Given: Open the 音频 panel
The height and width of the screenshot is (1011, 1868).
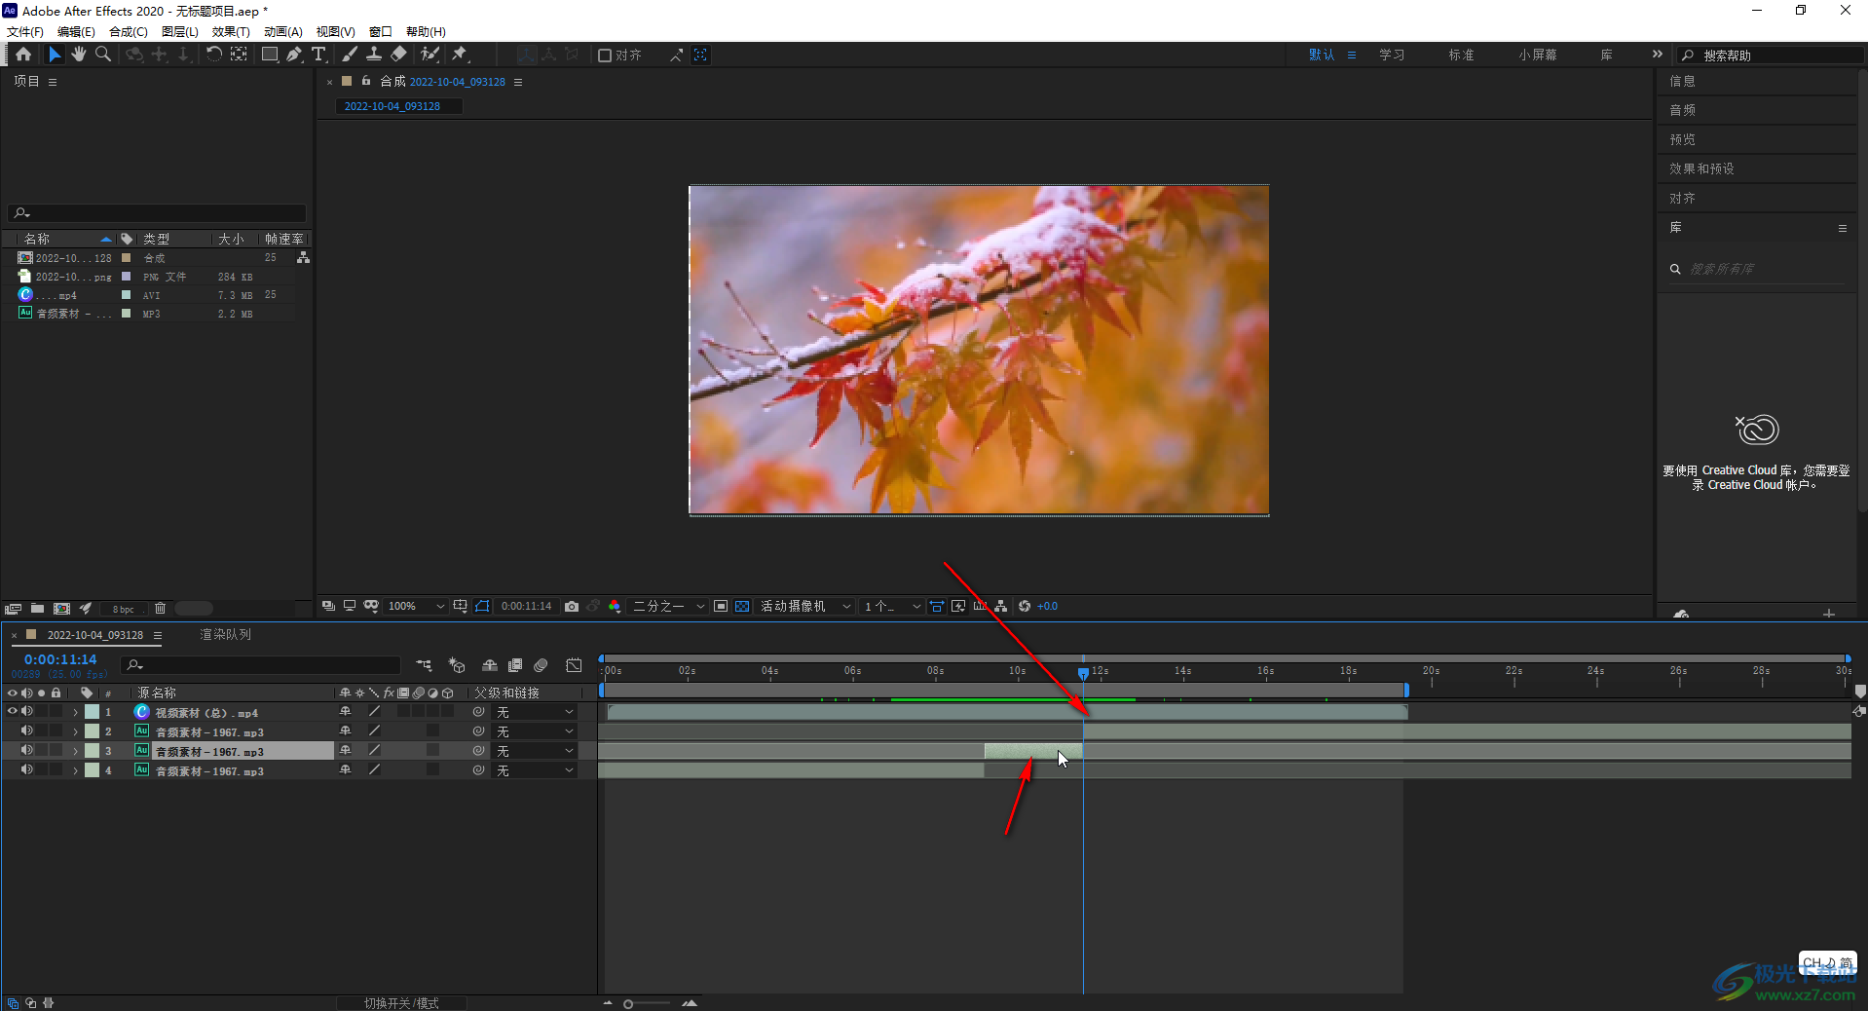Looking at the screenshot, I should (1682, 110).
